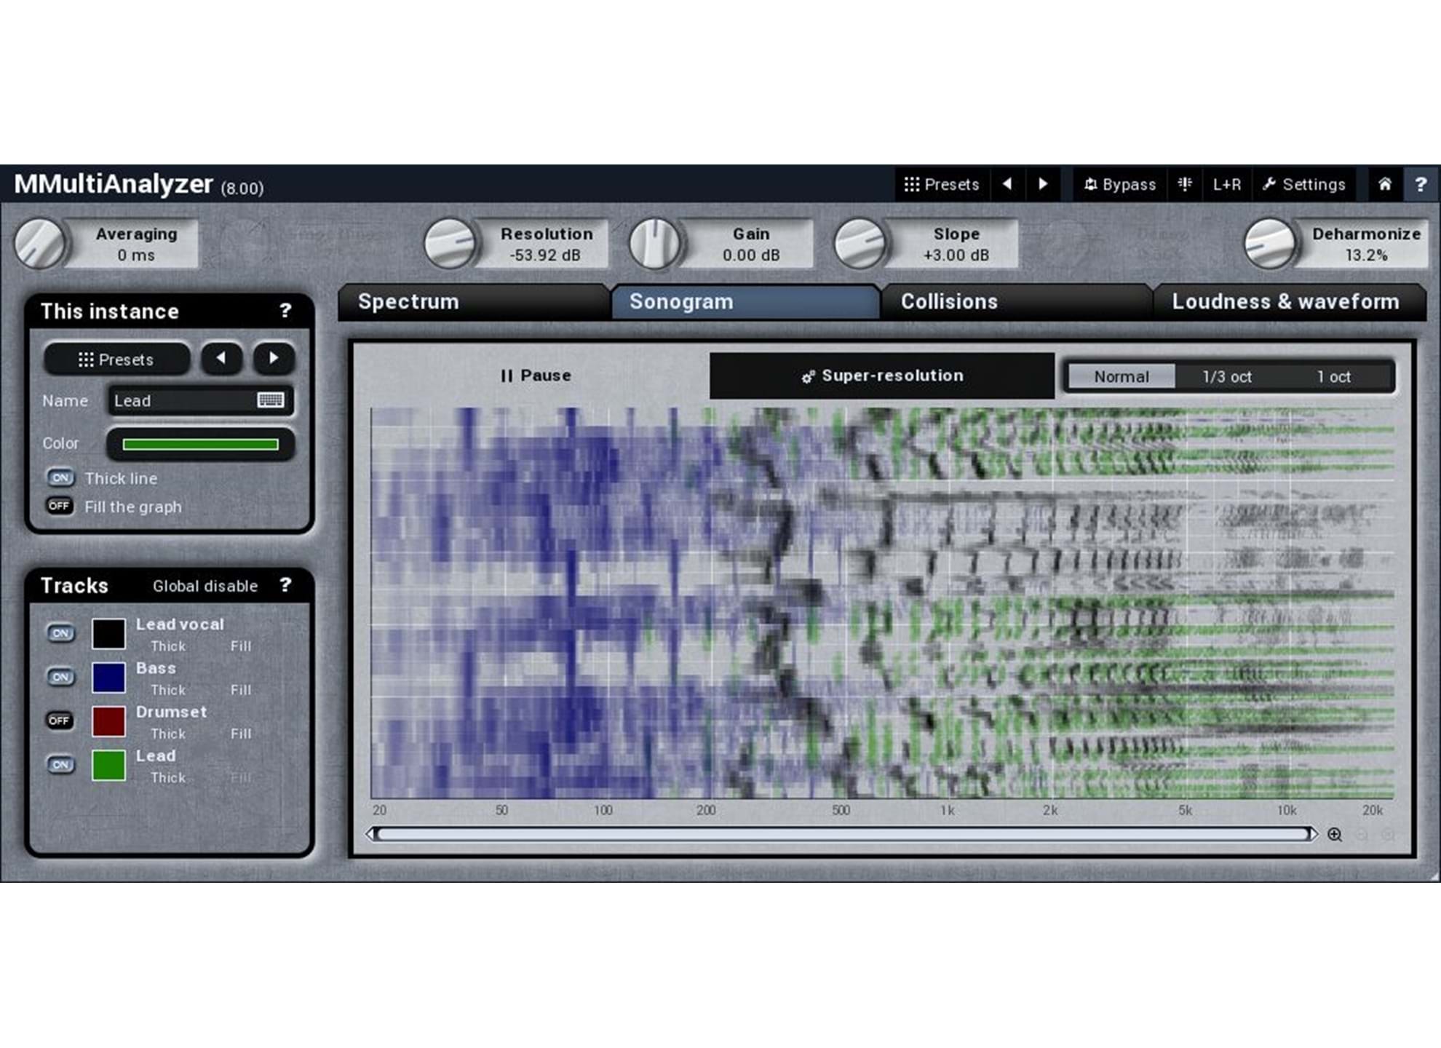Toggle the Bypass button
The width and height of the screenshot is (1441, 1048).
click(x=1120, y=184)
